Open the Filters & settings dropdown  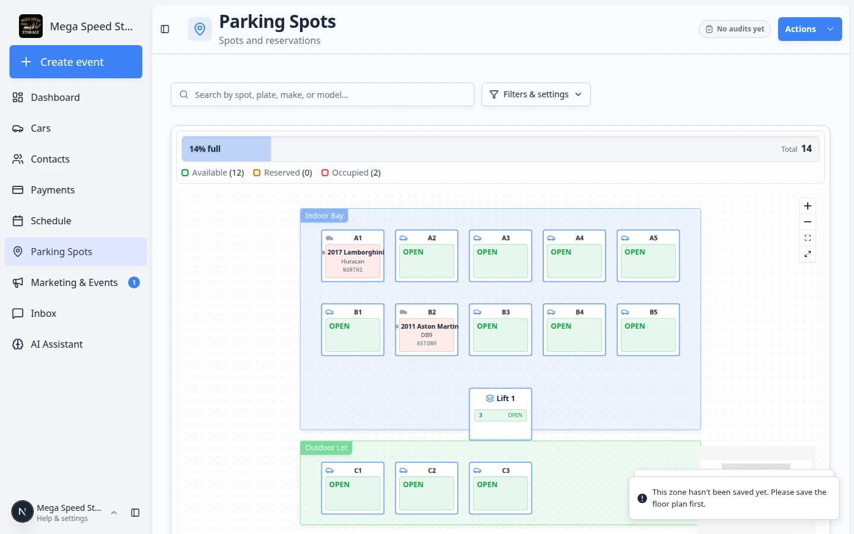pos(536,94)
